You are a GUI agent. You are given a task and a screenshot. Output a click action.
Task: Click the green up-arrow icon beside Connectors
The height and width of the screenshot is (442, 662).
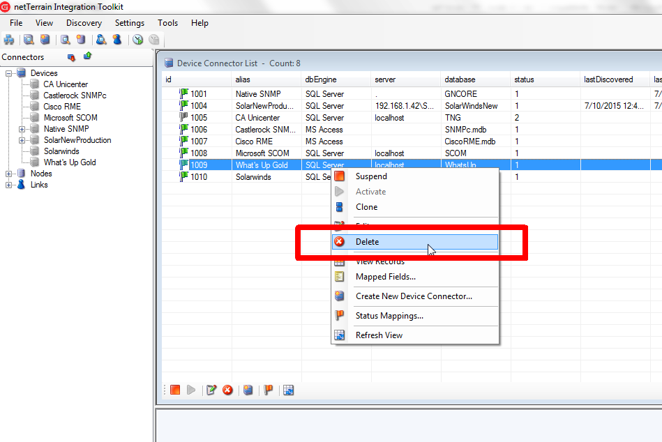coord(87,56)
